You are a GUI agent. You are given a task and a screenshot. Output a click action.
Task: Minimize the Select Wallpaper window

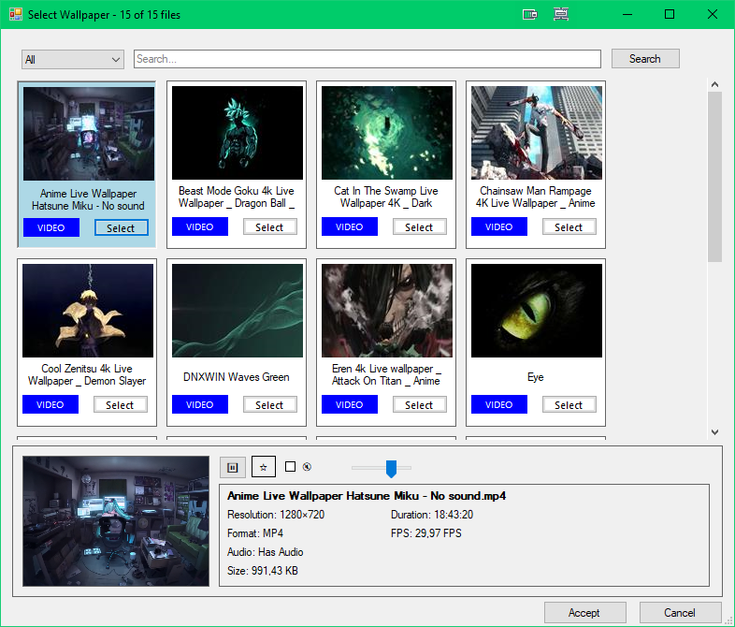point(627,15)
